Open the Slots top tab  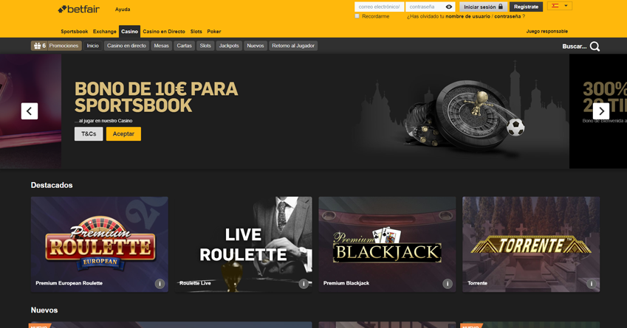196,32
